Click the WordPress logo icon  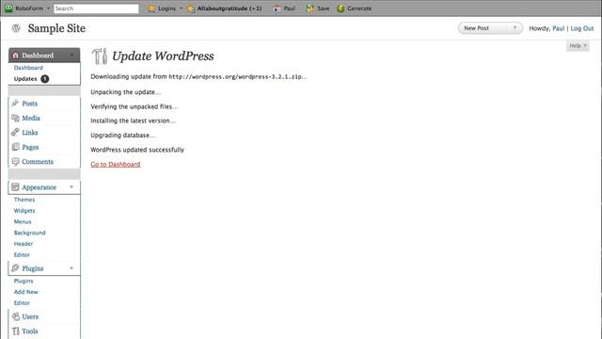tap(16, 28)
